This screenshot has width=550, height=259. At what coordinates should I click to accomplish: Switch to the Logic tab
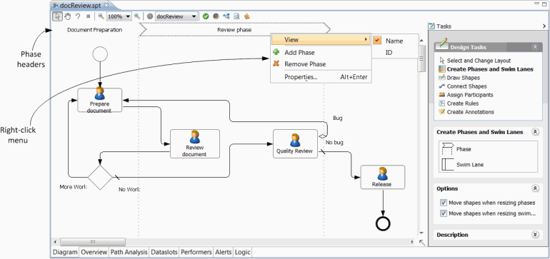tap(242, 252)
